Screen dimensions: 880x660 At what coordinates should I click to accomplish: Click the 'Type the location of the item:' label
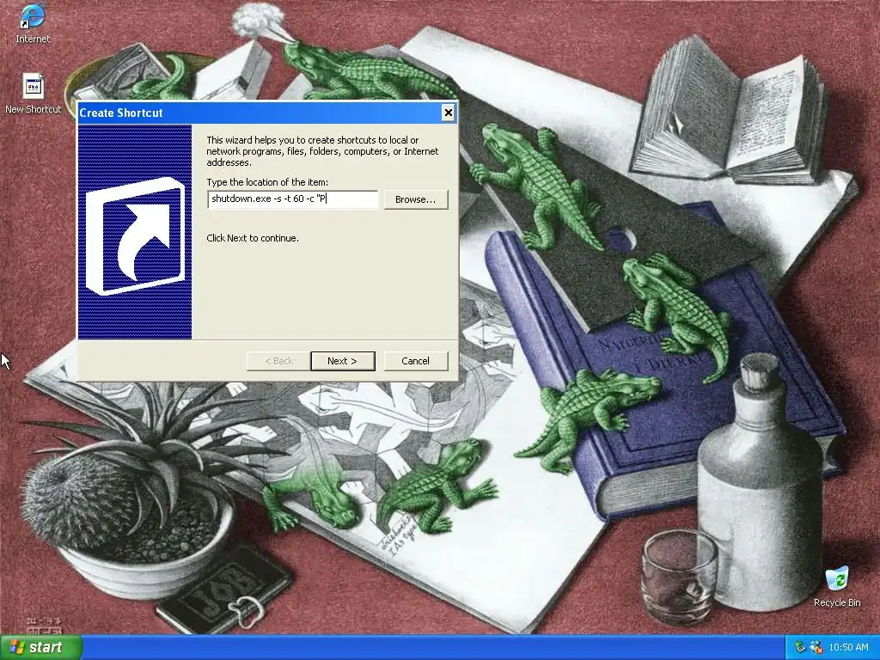pyautogui.click(x=267, y=182)
